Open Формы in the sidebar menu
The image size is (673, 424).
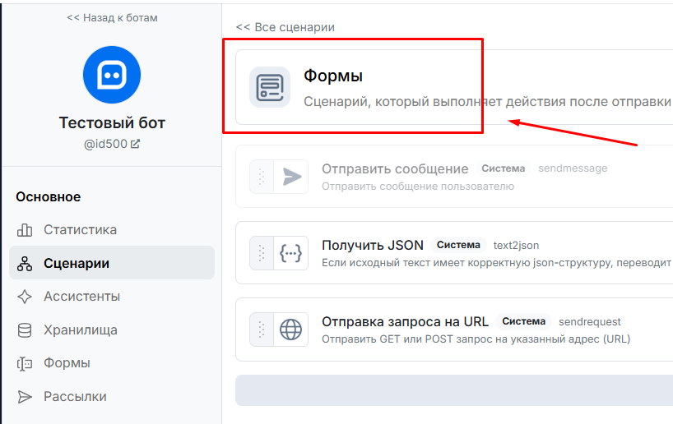pyautogui.click(x=112, y=363)
